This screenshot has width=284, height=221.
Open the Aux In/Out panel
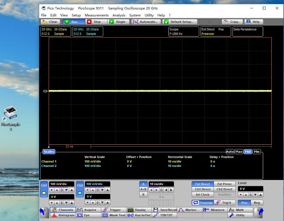coord(139,215)
